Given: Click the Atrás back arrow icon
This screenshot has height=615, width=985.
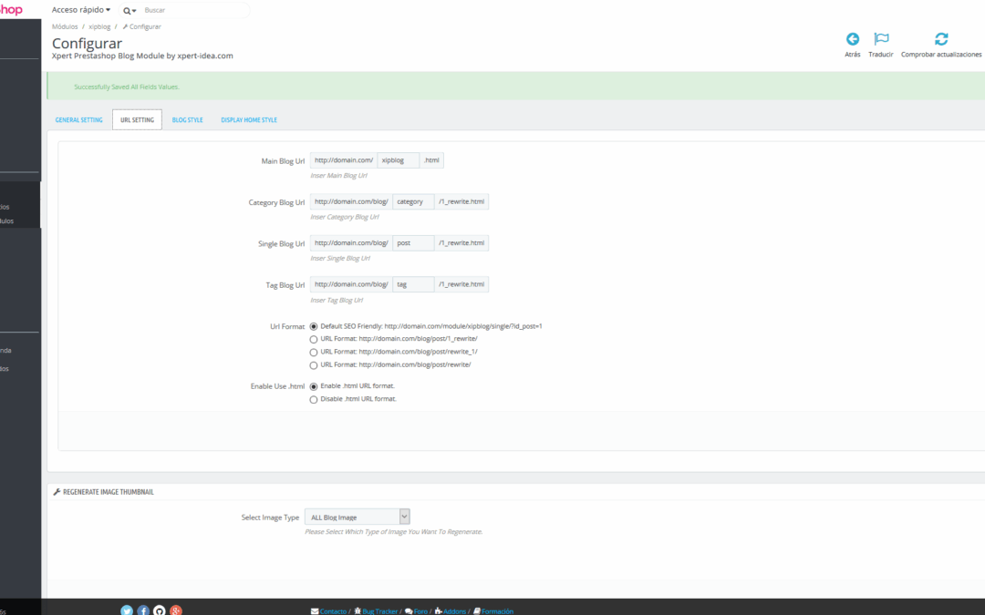Looking at the screenshot, I should click(853, 39).
